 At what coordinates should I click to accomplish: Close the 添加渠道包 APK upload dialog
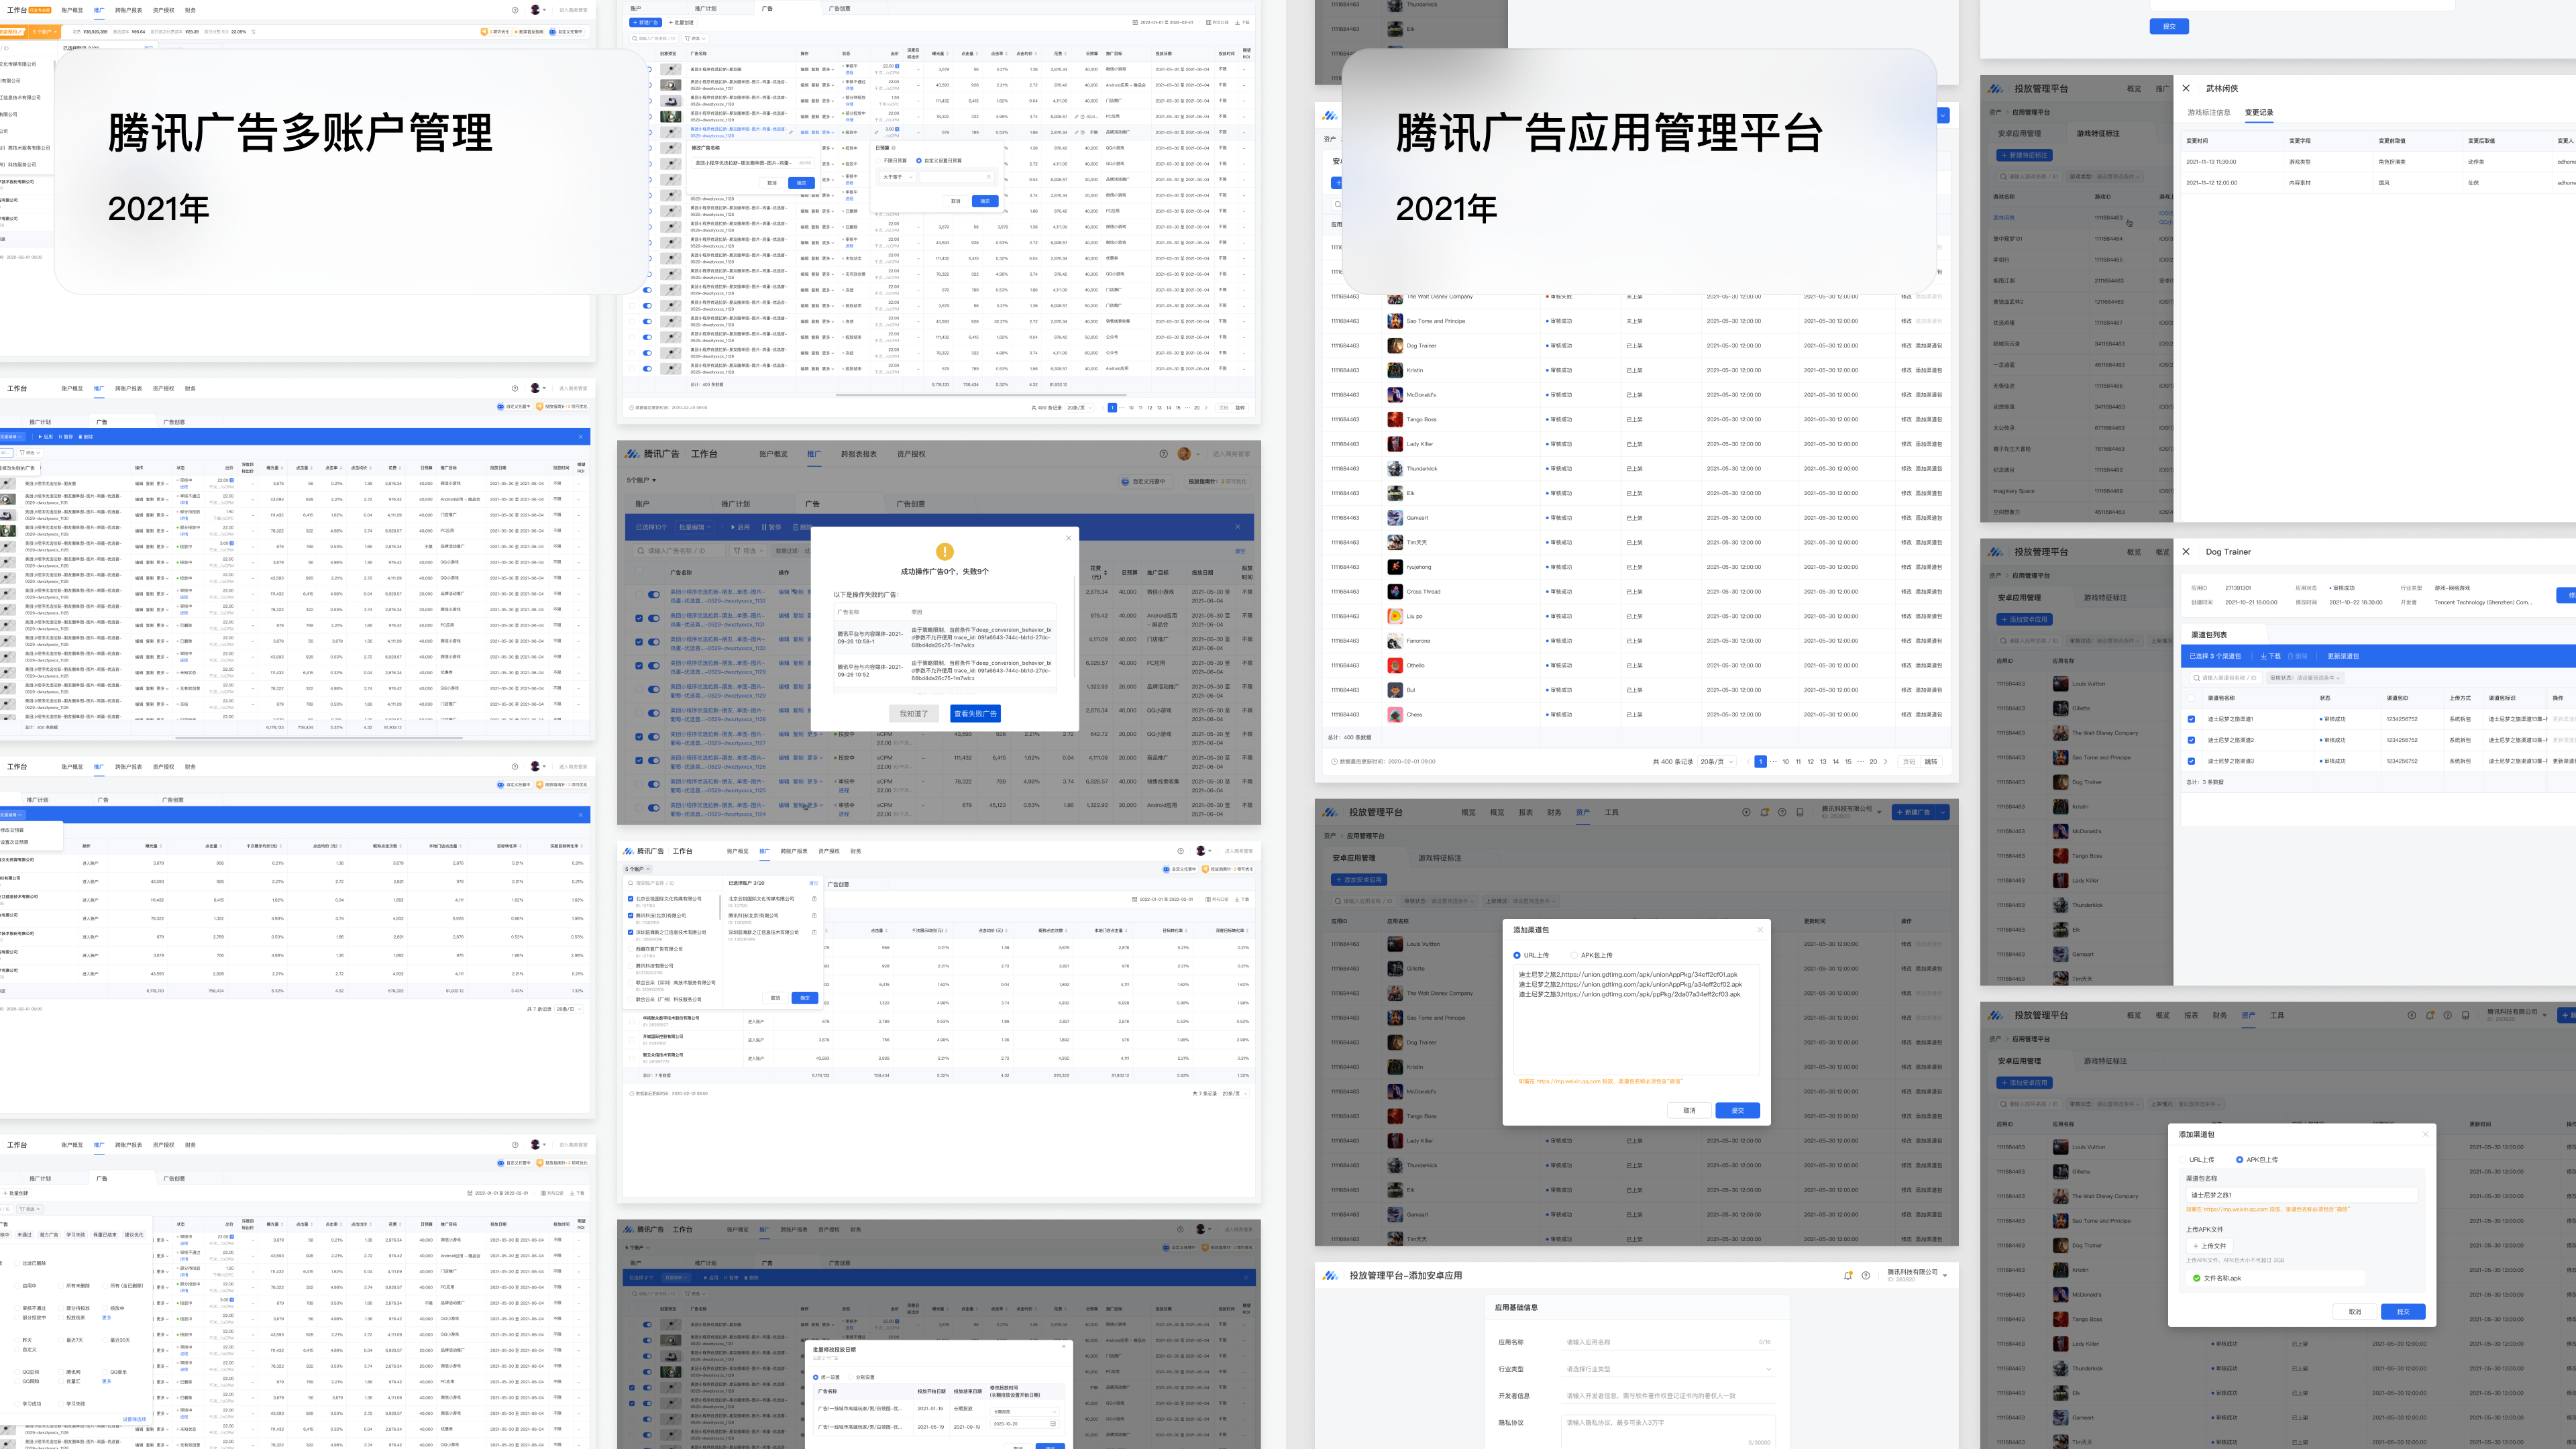(2425, 1134)
